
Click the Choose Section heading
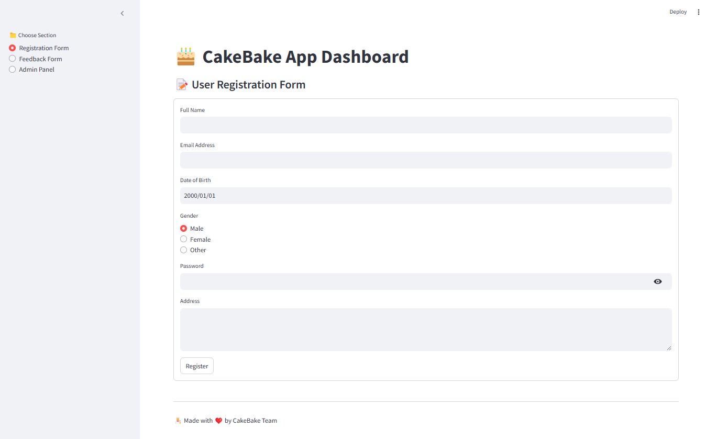37,35
